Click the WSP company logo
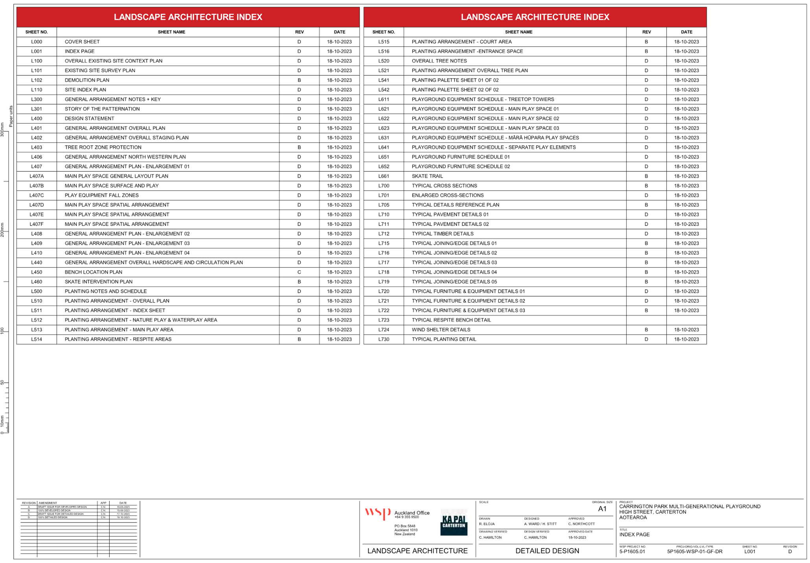This screenshot has width=810, height=563. point(377,513)
